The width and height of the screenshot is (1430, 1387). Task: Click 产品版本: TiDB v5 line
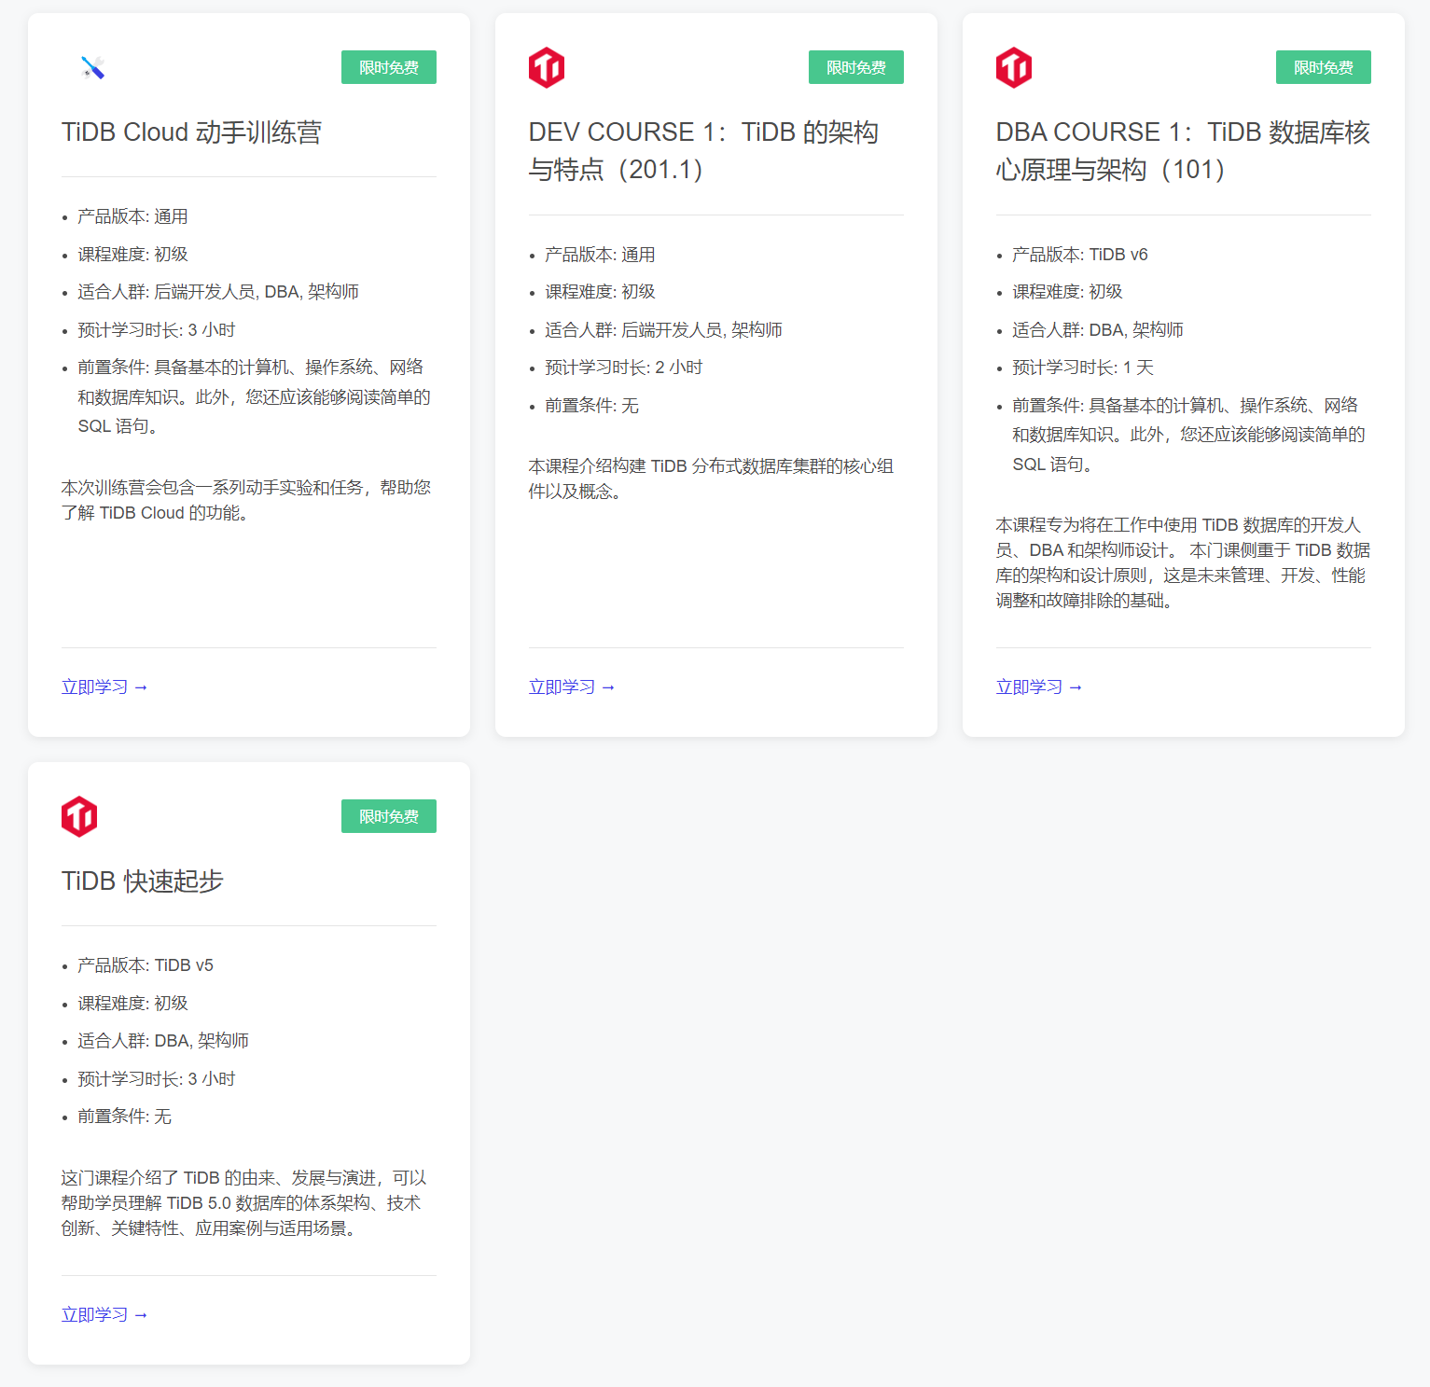click(146, 965)
